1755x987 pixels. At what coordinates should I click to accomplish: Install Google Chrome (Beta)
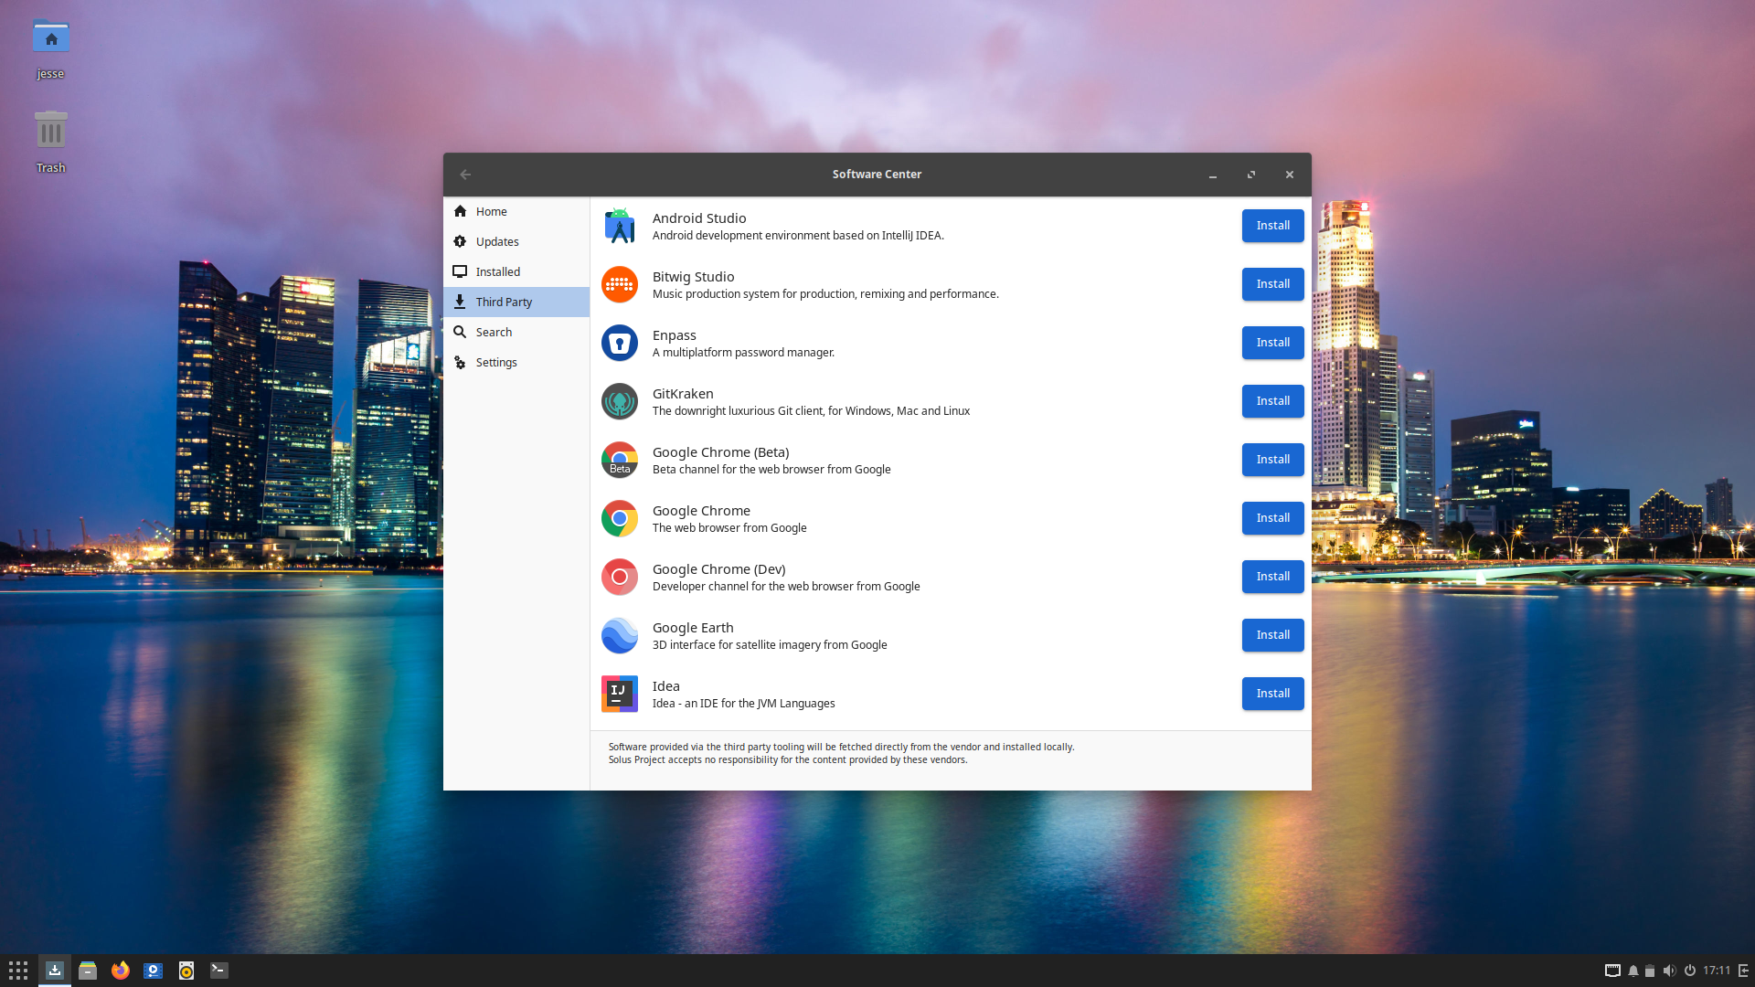pos(1272,460)
